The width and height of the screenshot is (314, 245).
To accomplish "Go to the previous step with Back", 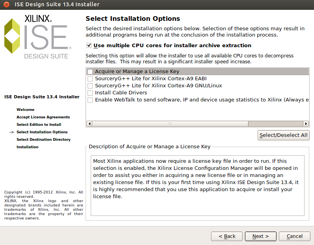I will coord(226,236).
